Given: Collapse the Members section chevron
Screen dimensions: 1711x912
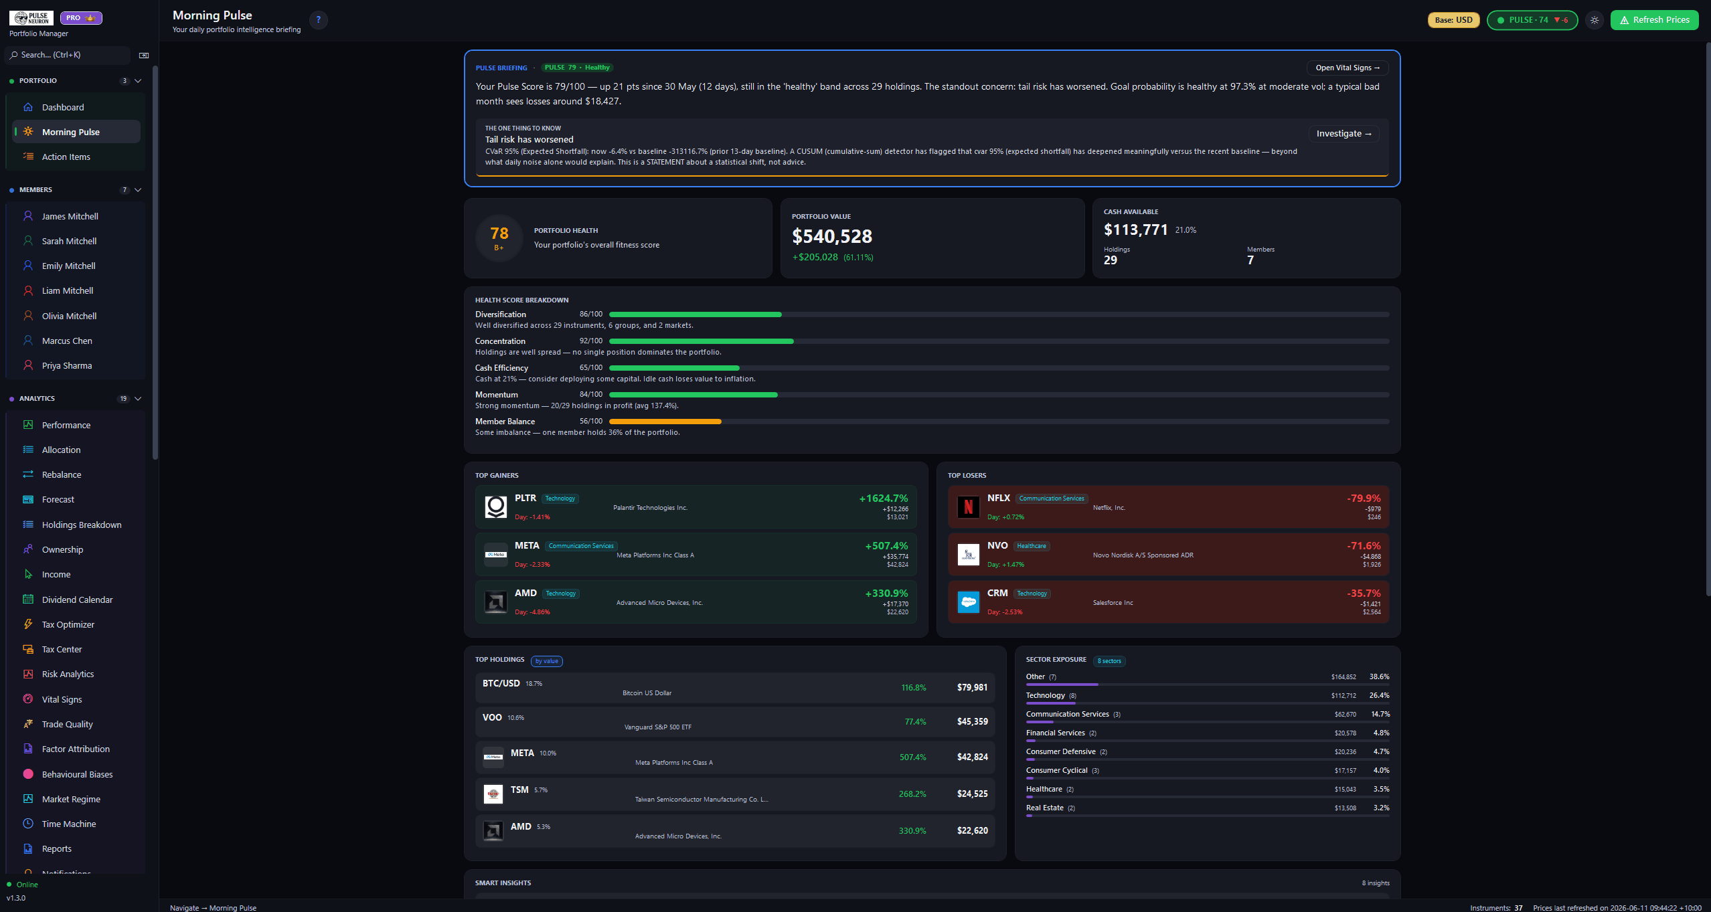Looking at the screenshot, I should 138,190.
